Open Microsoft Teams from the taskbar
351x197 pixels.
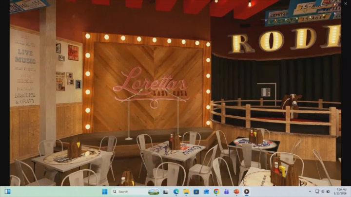(227, 192)
